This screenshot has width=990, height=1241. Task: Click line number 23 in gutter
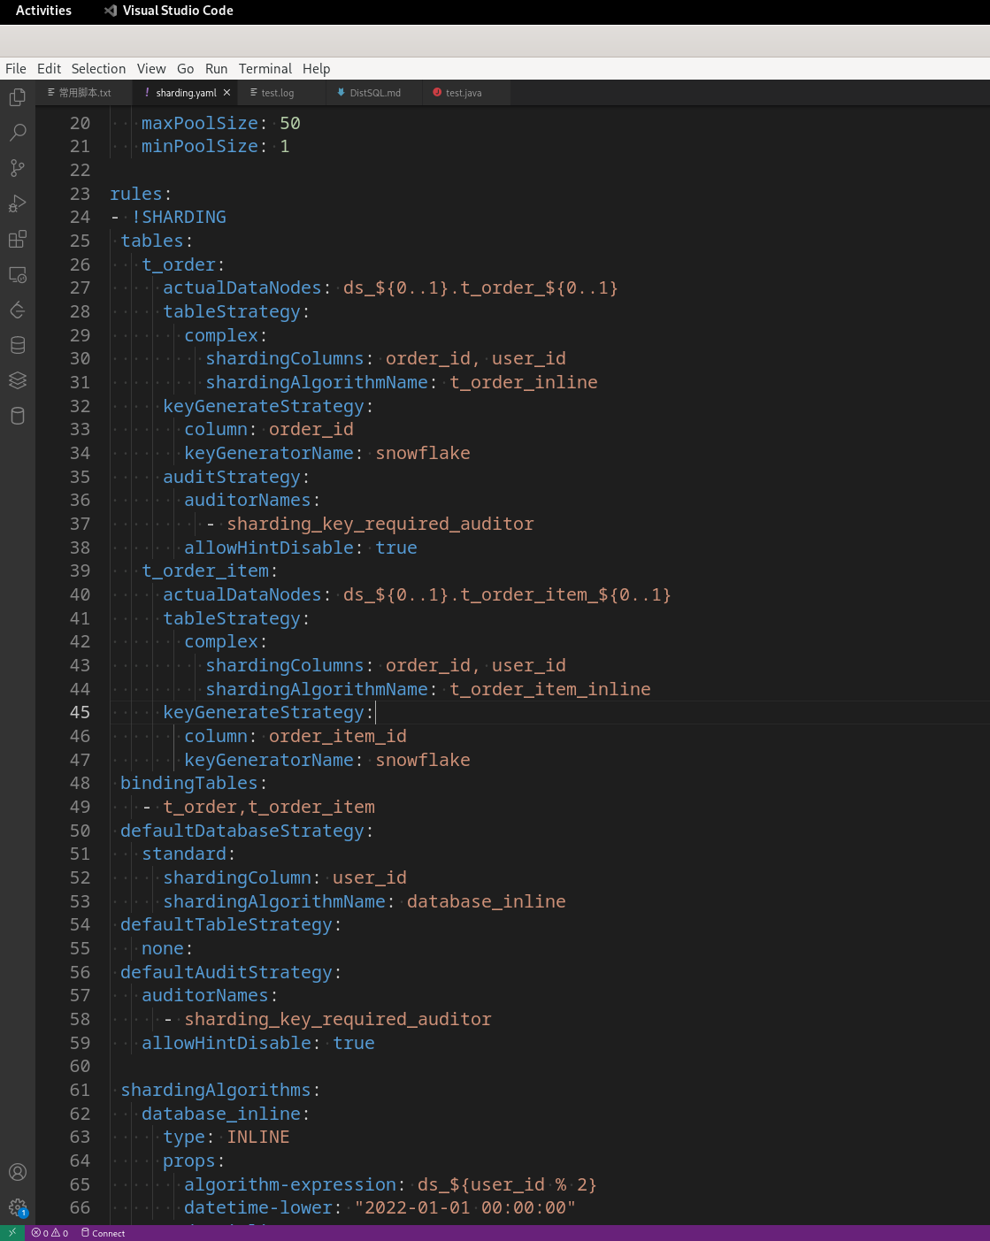(80, 194)
